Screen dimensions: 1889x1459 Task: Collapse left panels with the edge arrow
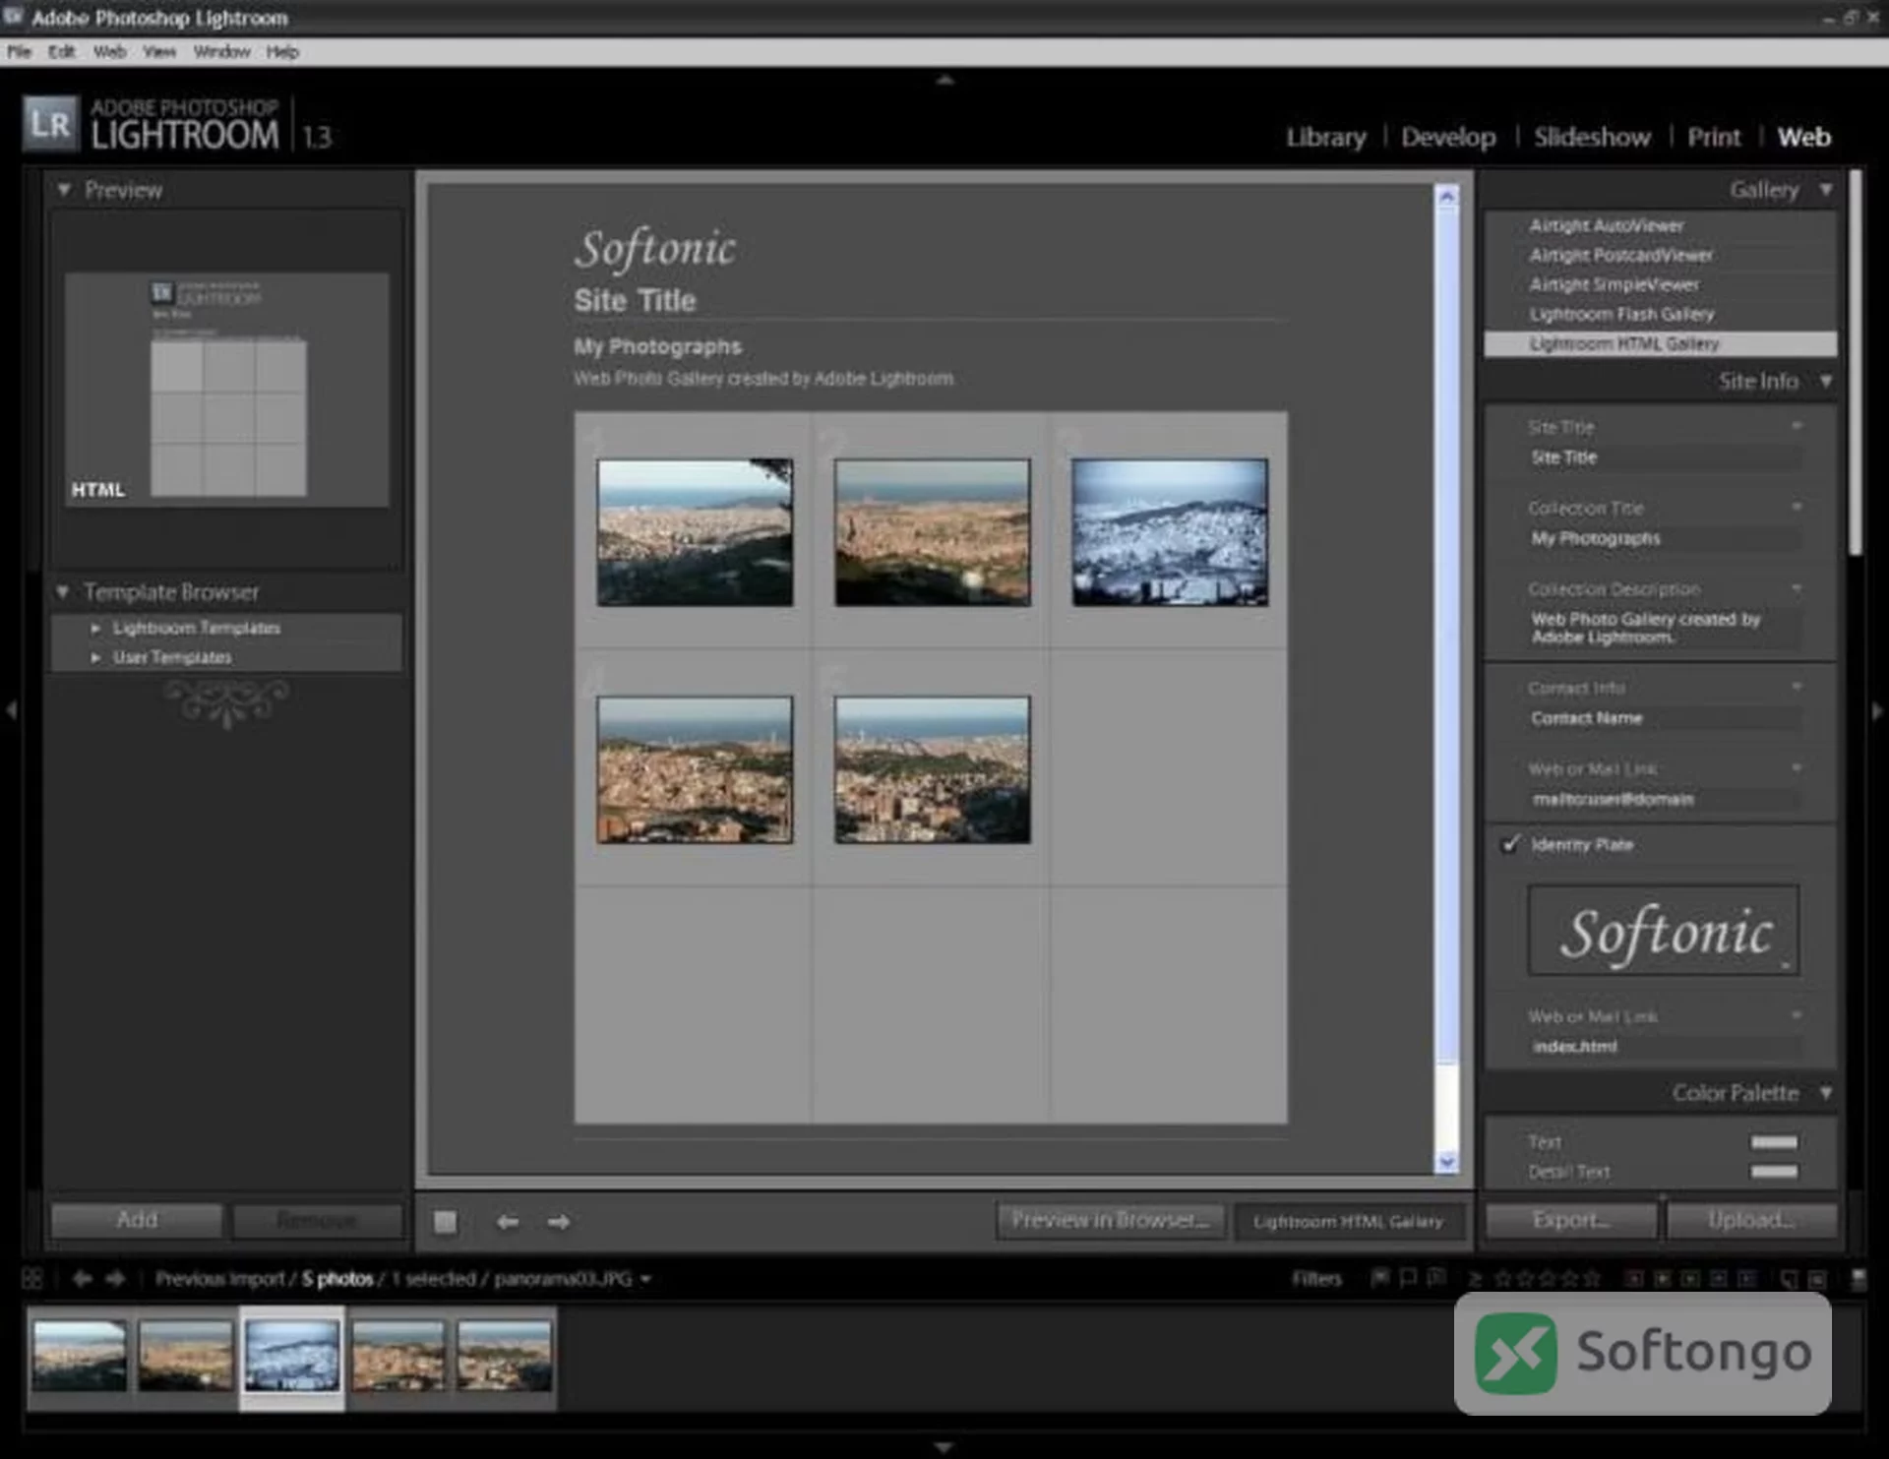pyautogui.click(x=11, y=709)
